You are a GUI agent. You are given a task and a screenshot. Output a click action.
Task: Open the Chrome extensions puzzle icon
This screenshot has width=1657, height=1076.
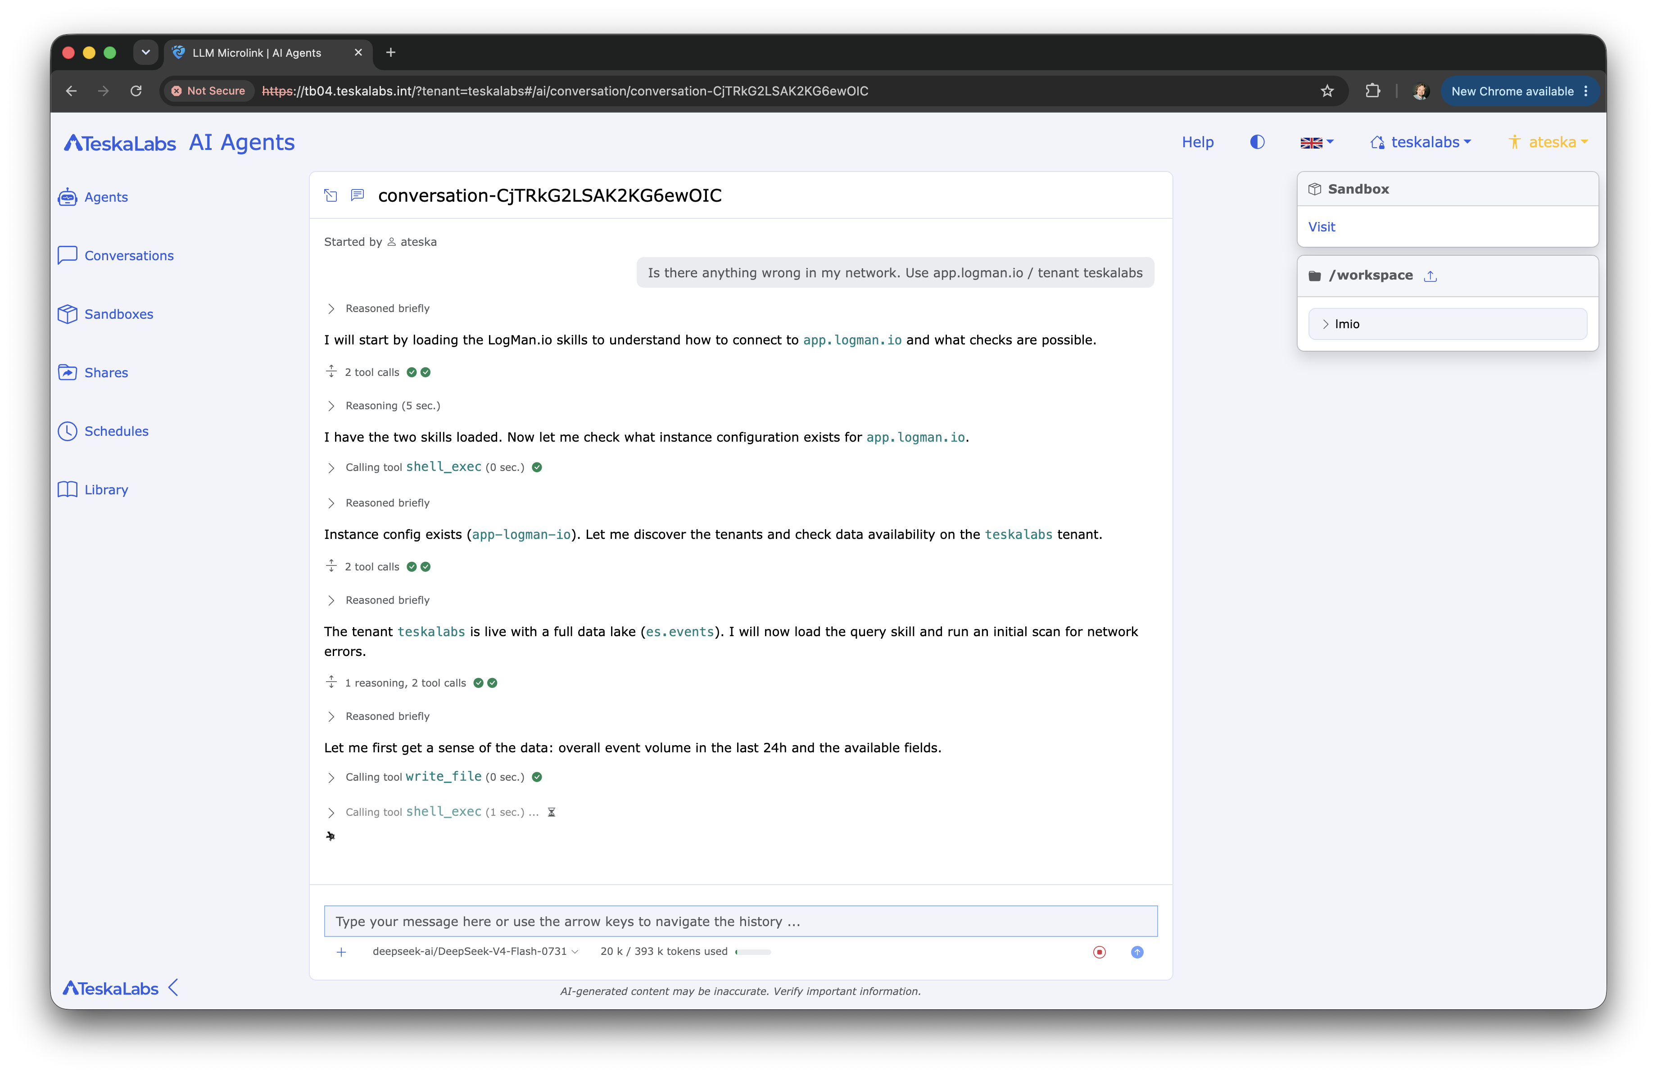click(x=1372, y=91)
